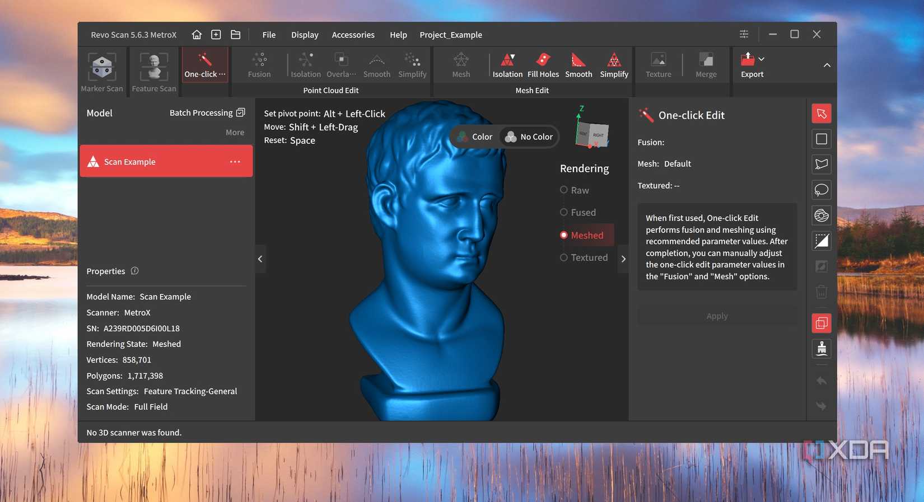Open the One-click edit tool
The height and width of the screenshot is (502, 924).
205,65
